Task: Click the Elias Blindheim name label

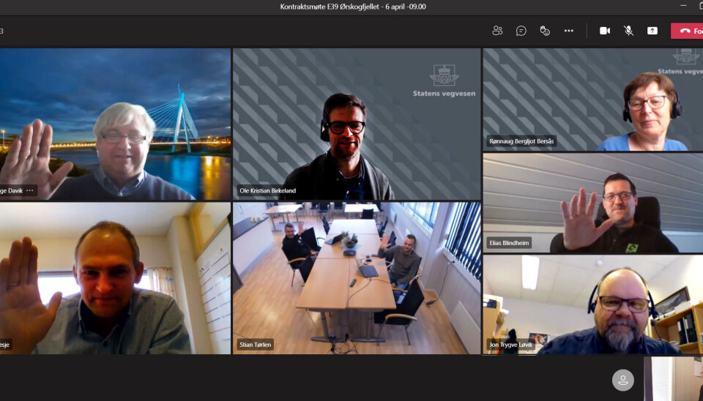Action: (509, 243)
